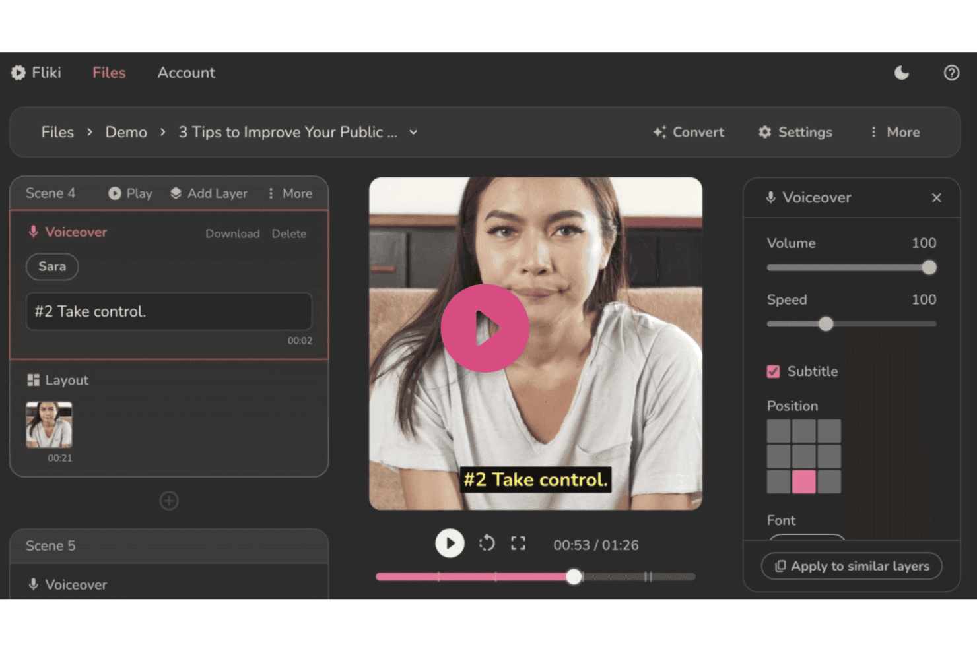Open the Account tab

(x=186, y=73)
